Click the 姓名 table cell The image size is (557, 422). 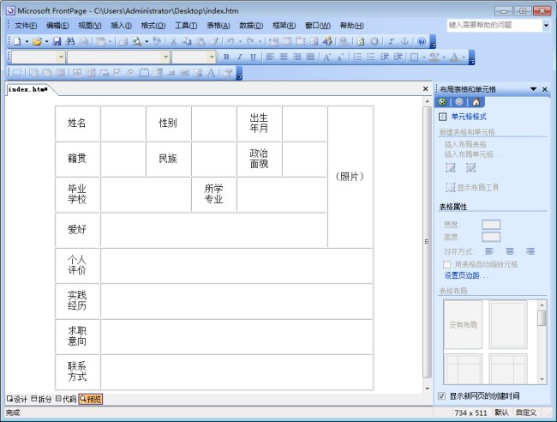[77, 124]
